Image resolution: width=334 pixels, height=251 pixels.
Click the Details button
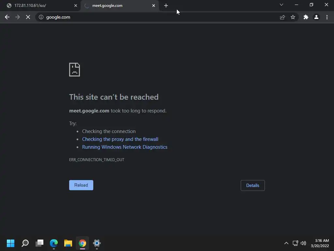point(253,186)
